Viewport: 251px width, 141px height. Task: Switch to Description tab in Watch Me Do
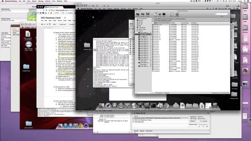tap(149, 131)
